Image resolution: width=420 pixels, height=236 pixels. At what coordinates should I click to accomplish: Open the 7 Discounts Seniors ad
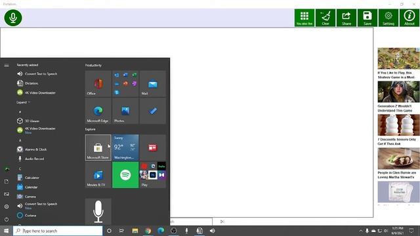click(398, 125)
